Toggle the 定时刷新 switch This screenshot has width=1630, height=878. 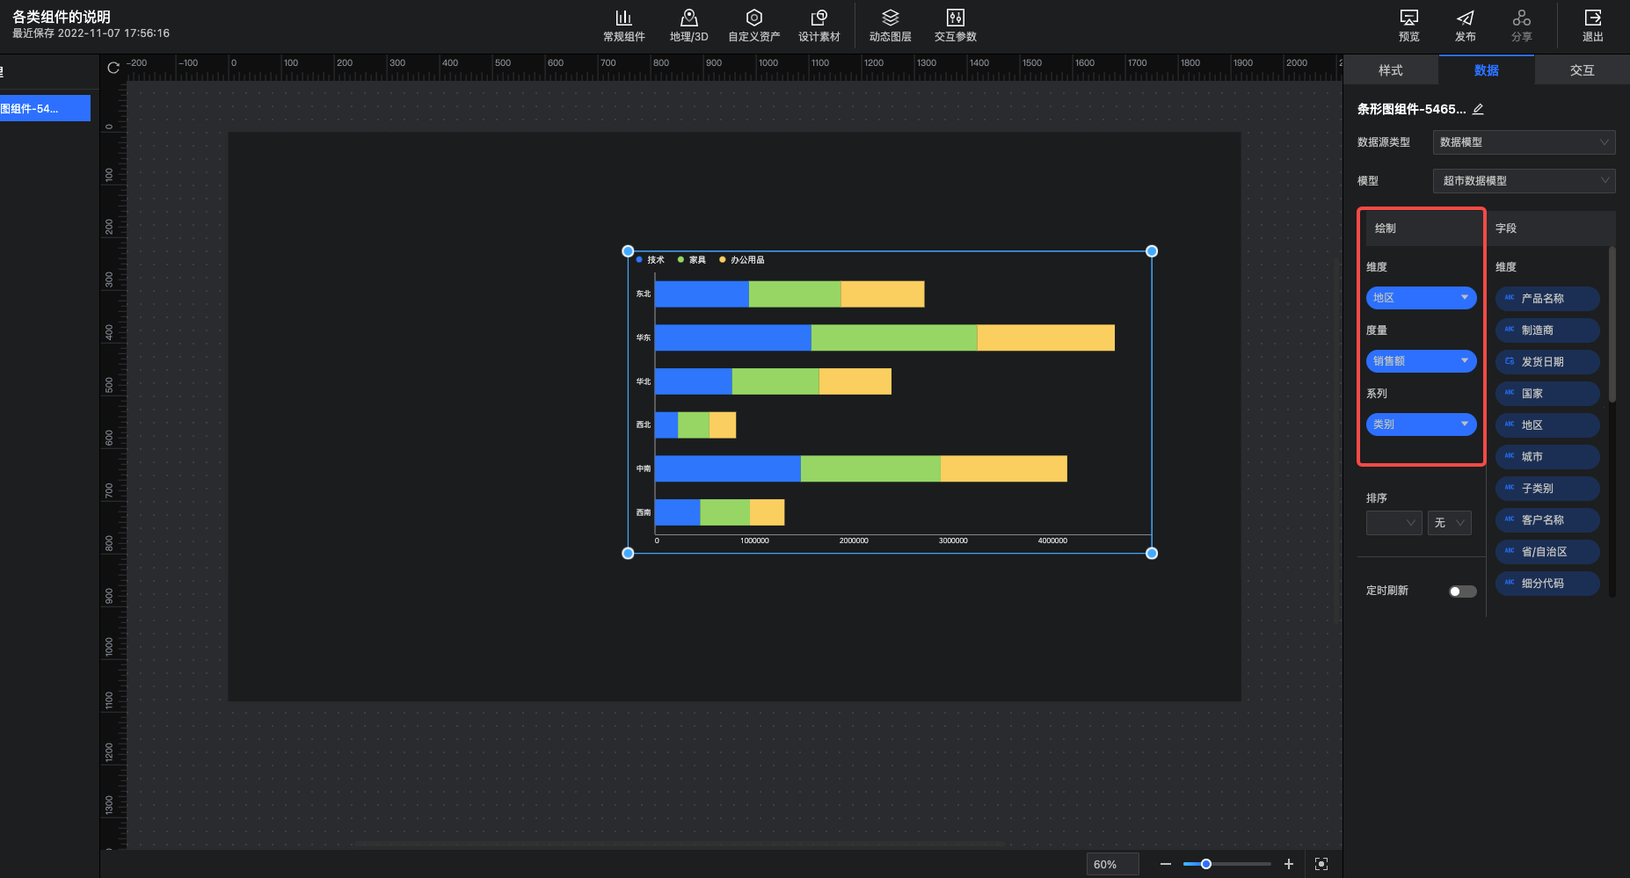click(1462, 591)
